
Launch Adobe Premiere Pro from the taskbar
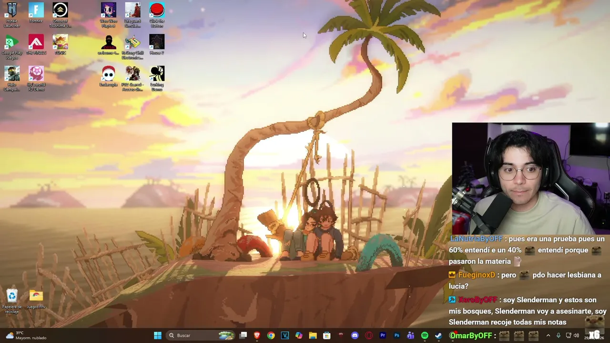point(383,335)
